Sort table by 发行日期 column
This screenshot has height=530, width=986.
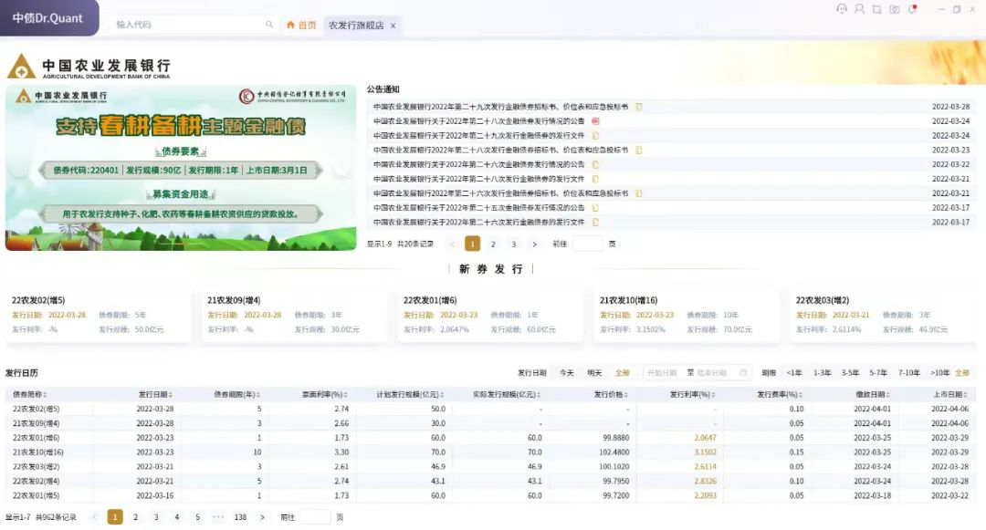click(x=155, y=395)
